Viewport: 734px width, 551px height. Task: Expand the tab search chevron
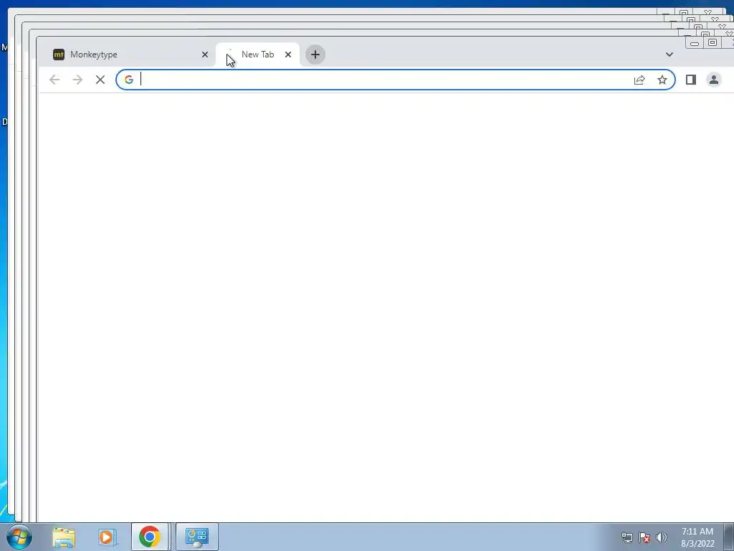click(x=669, y=55)
